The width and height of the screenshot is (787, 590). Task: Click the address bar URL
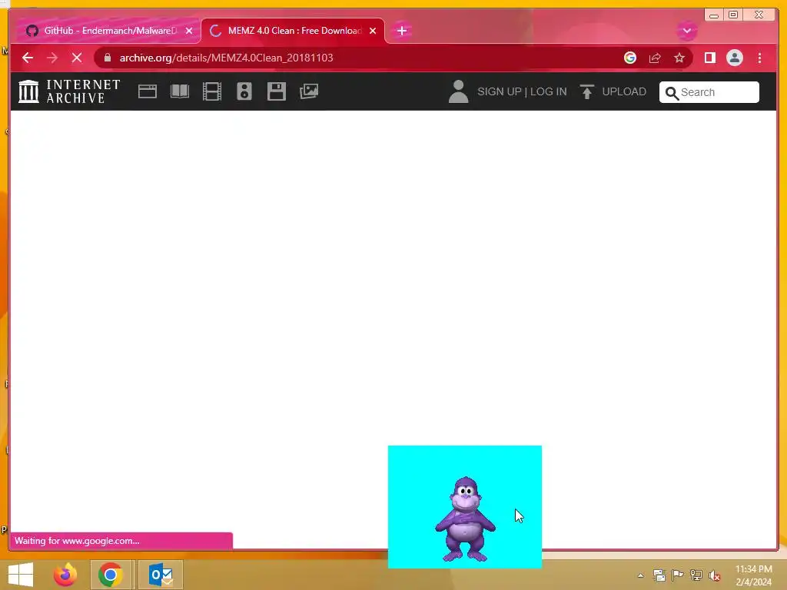pos(226,58)
